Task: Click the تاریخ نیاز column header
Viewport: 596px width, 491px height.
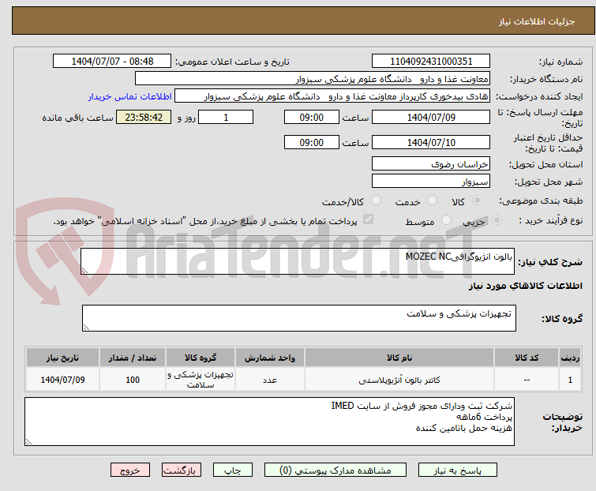Action: 62,358
